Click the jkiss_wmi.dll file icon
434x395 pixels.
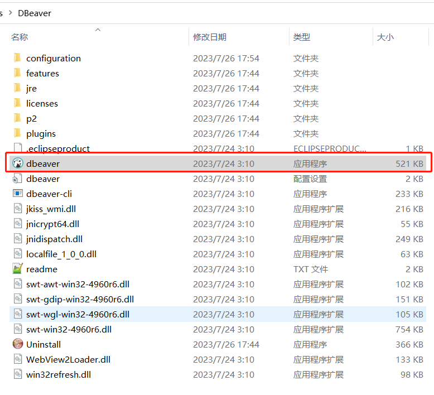click(18, 209)
